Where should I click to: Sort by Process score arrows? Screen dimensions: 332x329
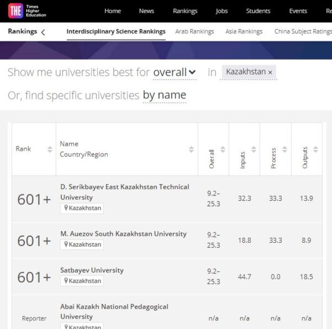284,149
